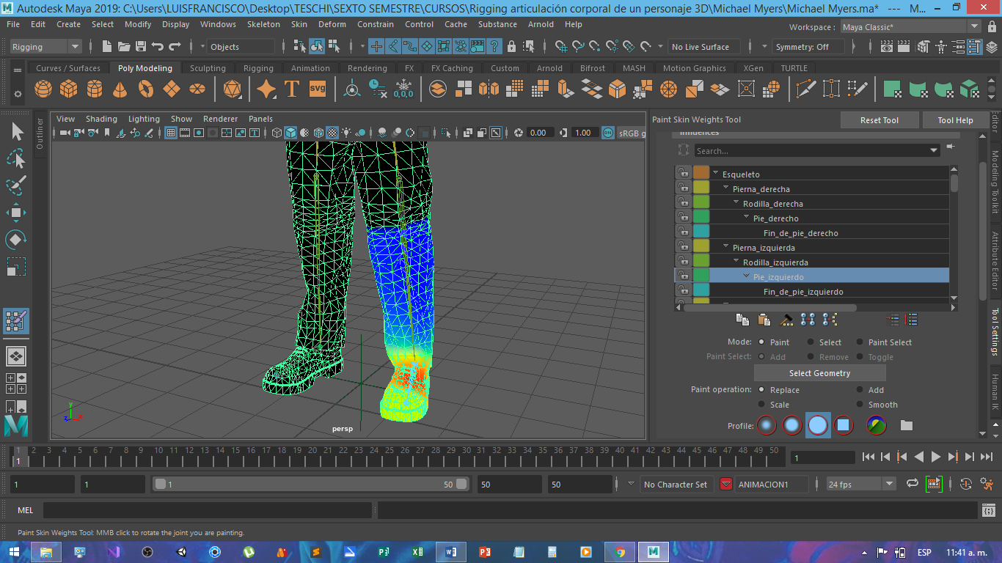Click the Save Scene floppy disk icon
This screenshot has height=563, width=1002.
(x=141, y=46)
